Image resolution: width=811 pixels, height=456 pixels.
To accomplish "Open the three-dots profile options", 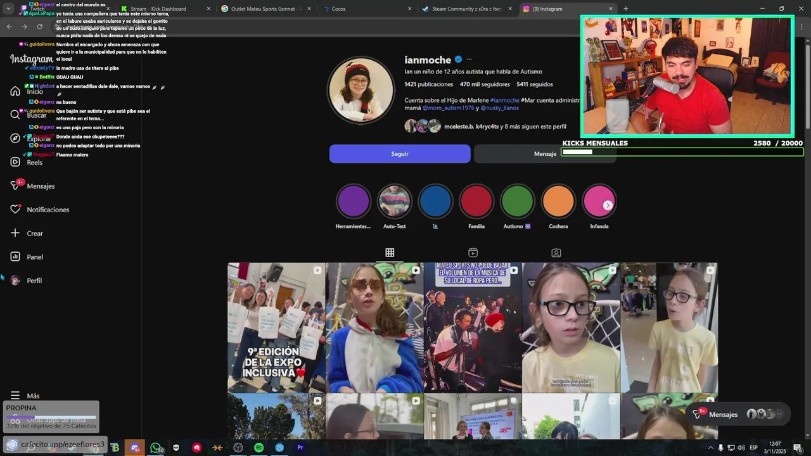I will (469, 60).
